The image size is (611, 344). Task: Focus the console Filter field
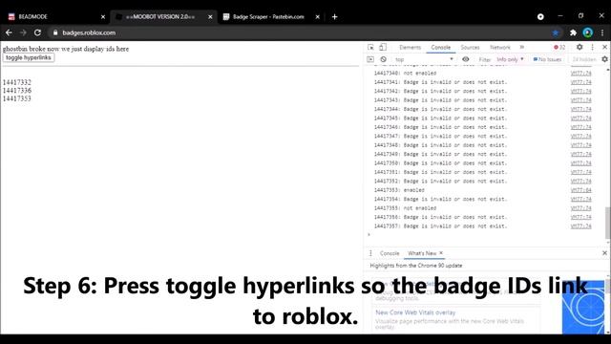(x=485, y=59)
